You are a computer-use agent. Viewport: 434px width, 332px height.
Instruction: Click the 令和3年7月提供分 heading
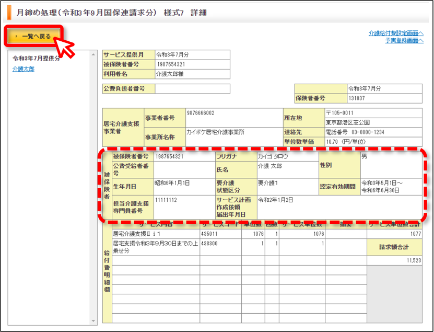click(36, 58)
